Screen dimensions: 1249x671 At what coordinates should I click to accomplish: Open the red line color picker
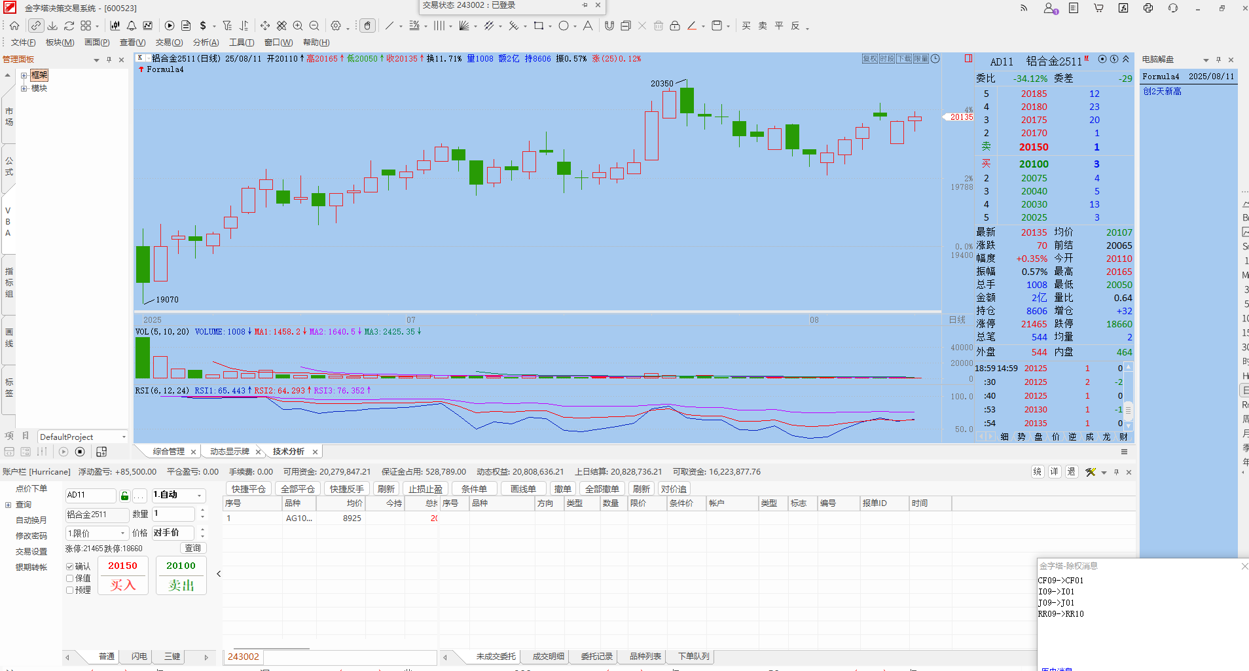(692, 26)
